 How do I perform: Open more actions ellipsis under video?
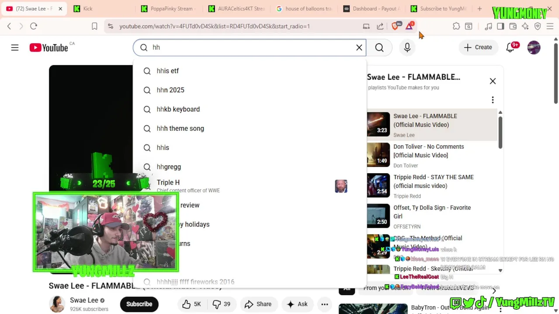click(x=324, y=304)
